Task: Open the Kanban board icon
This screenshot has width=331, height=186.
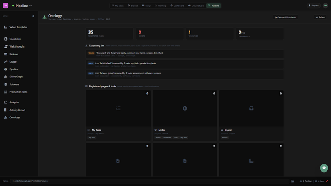Action: [x=6, y=54]
